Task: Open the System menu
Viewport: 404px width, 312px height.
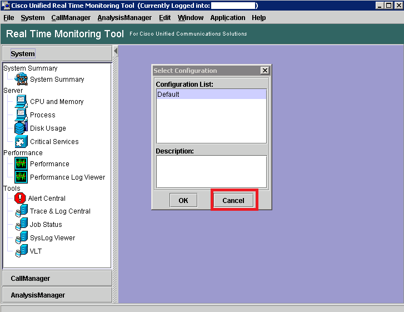Action: tap(33, 18)
